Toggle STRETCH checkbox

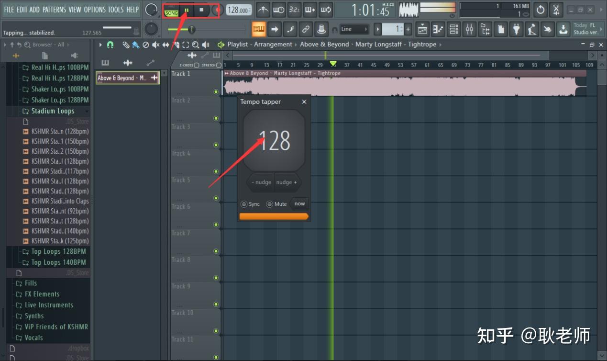point(219,65)
